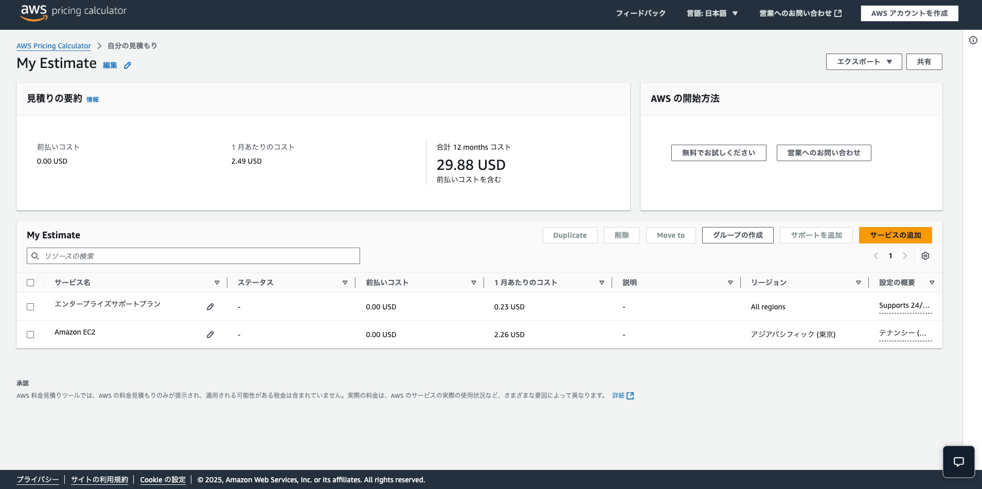Click フィードバック in the top navigation
Viewport: 982px width, 489px height.
pyautogui.click(x=641, y=13)
